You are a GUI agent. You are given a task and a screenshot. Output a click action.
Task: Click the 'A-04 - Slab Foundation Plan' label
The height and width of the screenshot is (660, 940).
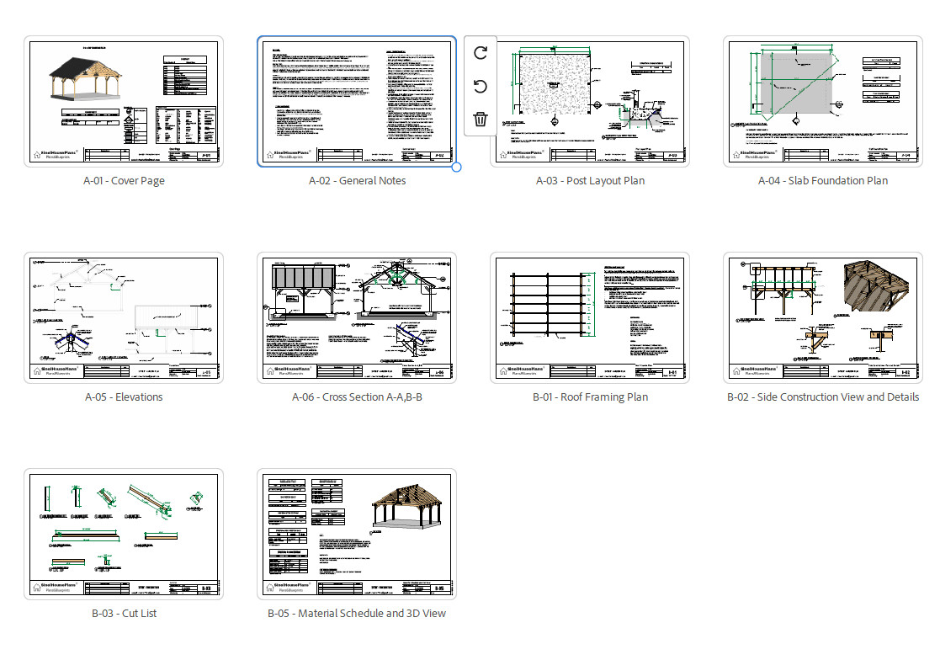[x=823, y=180]
